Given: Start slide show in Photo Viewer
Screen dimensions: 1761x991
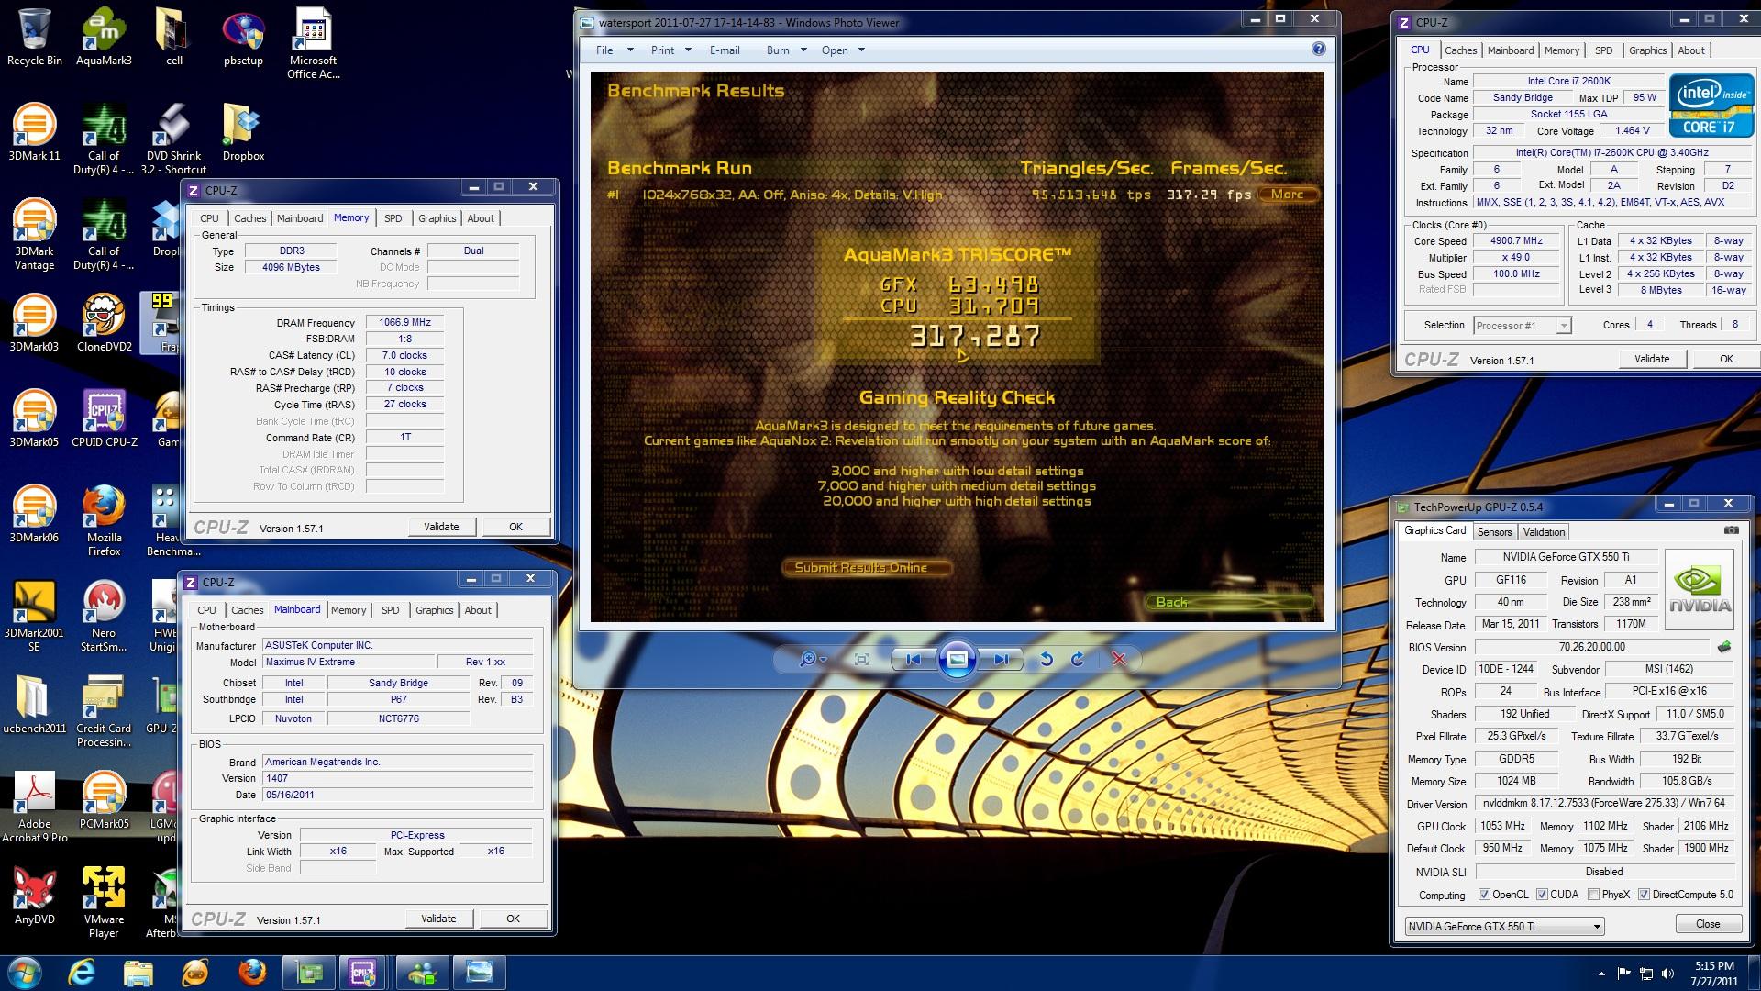Looking at the screenshot, I should (957, 659).
